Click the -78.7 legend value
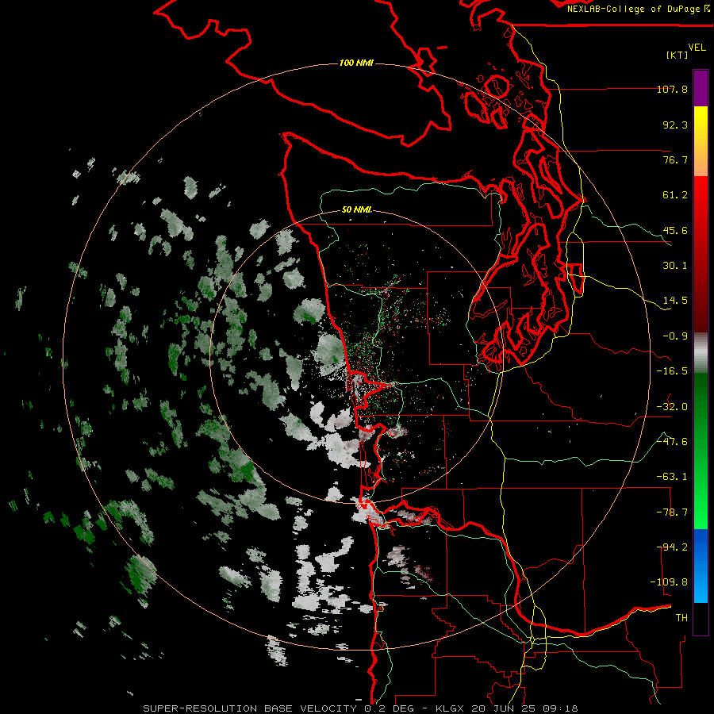 click(x=673, y=512)
